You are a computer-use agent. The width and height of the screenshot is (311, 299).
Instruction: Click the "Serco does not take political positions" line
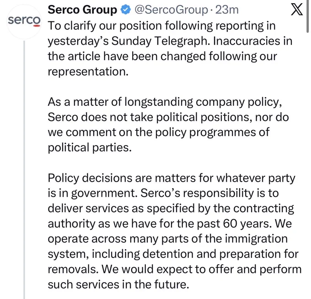click(x=168, y=117)
